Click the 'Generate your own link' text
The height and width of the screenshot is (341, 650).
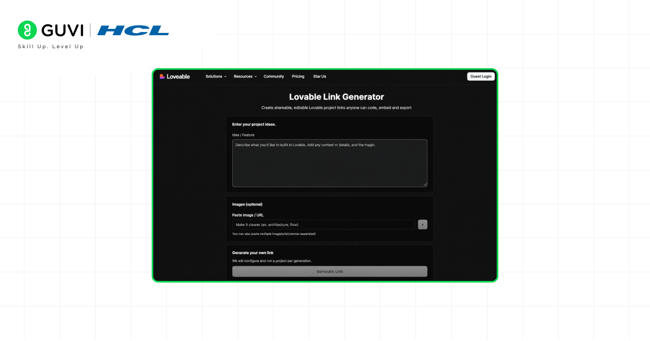(x=253, y=253)
